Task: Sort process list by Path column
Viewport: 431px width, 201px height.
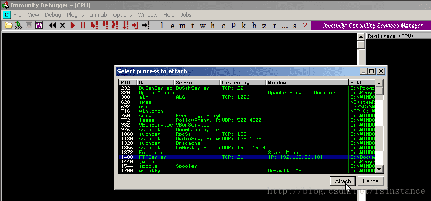Action: [x=362, y=82]
